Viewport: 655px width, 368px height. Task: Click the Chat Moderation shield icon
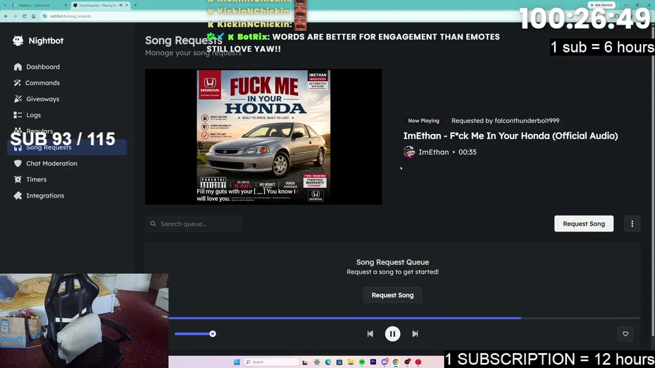(18, 164)
